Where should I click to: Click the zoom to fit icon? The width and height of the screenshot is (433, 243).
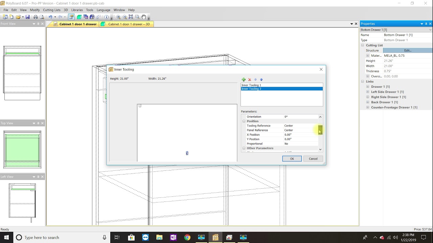[x=131, y=17]
